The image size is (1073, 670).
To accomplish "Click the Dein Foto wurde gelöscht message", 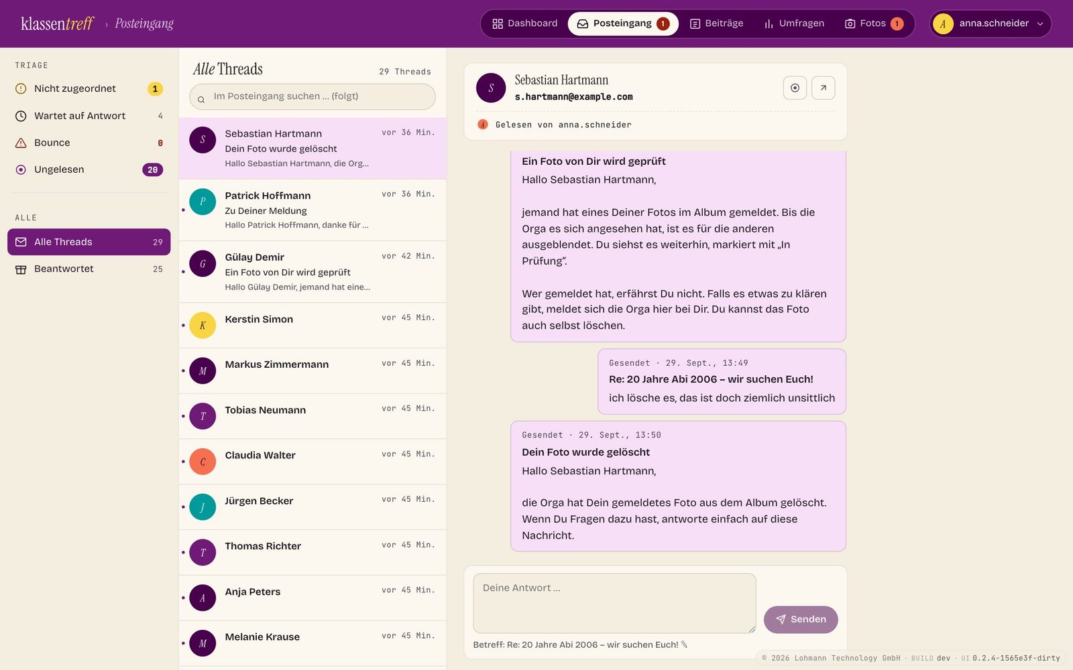I will click(x=678, y=486).
